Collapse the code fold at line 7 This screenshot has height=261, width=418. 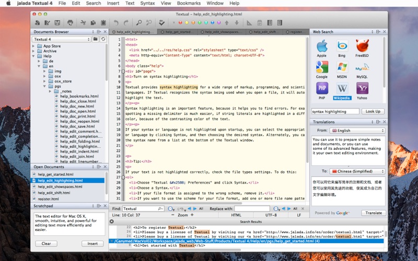click(123, 72)
